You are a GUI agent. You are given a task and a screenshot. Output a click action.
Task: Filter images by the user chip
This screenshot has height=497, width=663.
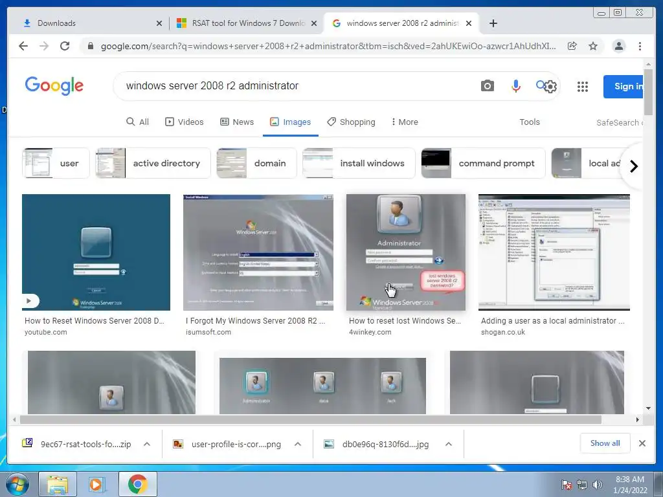tap(56, 163)
